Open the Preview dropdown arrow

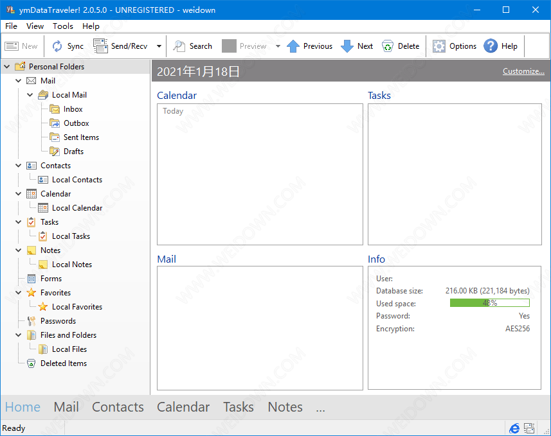point(278,46)
